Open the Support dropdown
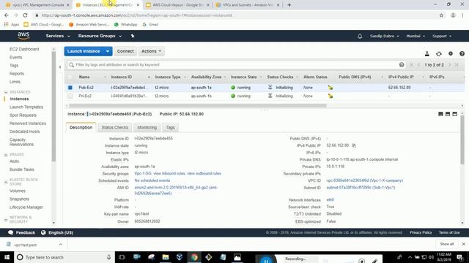 point(442,36)
